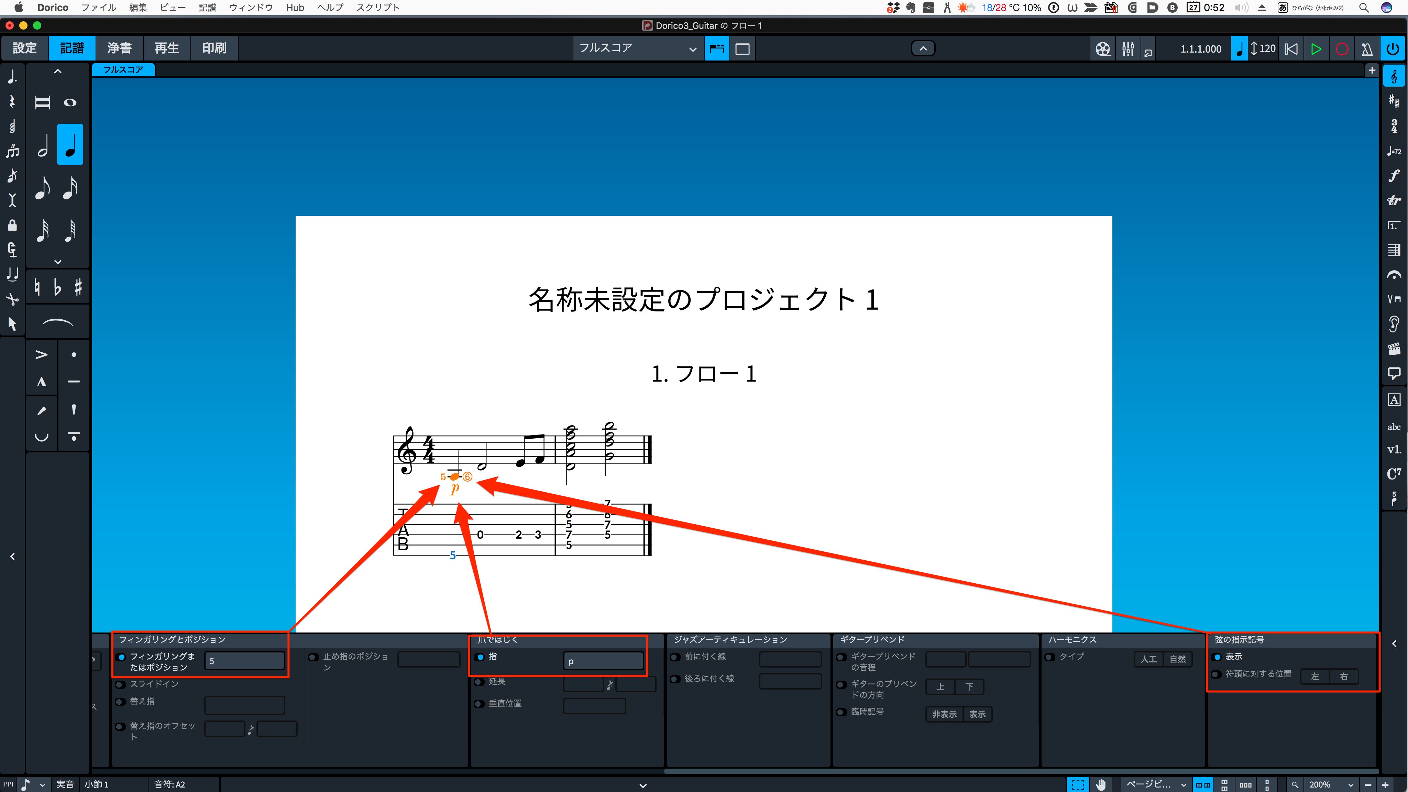Switch to the 設定 mode
The width and height of the screenshot is (1408, 792).
(25, 48)
